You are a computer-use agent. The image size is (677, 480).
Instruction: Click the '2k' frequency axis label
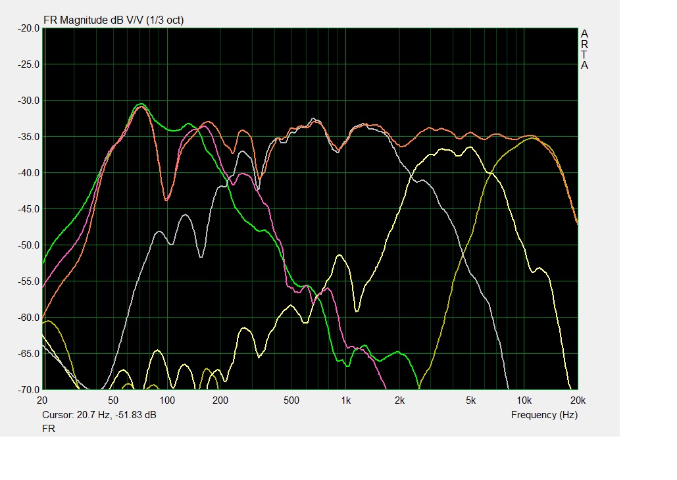[x=400, y=400]
